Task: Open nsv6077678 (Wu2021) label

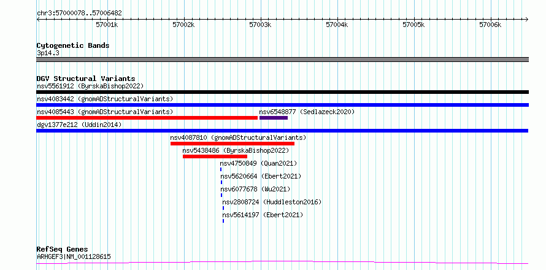Action: tap(255, 189)
